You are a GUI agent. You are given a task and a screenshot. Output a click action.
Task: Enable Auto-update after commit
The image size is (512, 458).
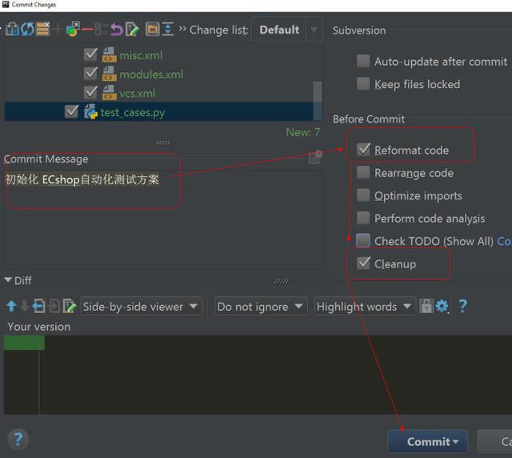coord(364,62)
